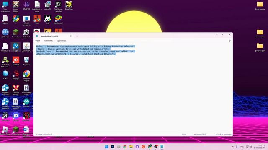Select the Brawl Stars desktop icon
This screenshot has height=150, width=268.
point(69,5)
